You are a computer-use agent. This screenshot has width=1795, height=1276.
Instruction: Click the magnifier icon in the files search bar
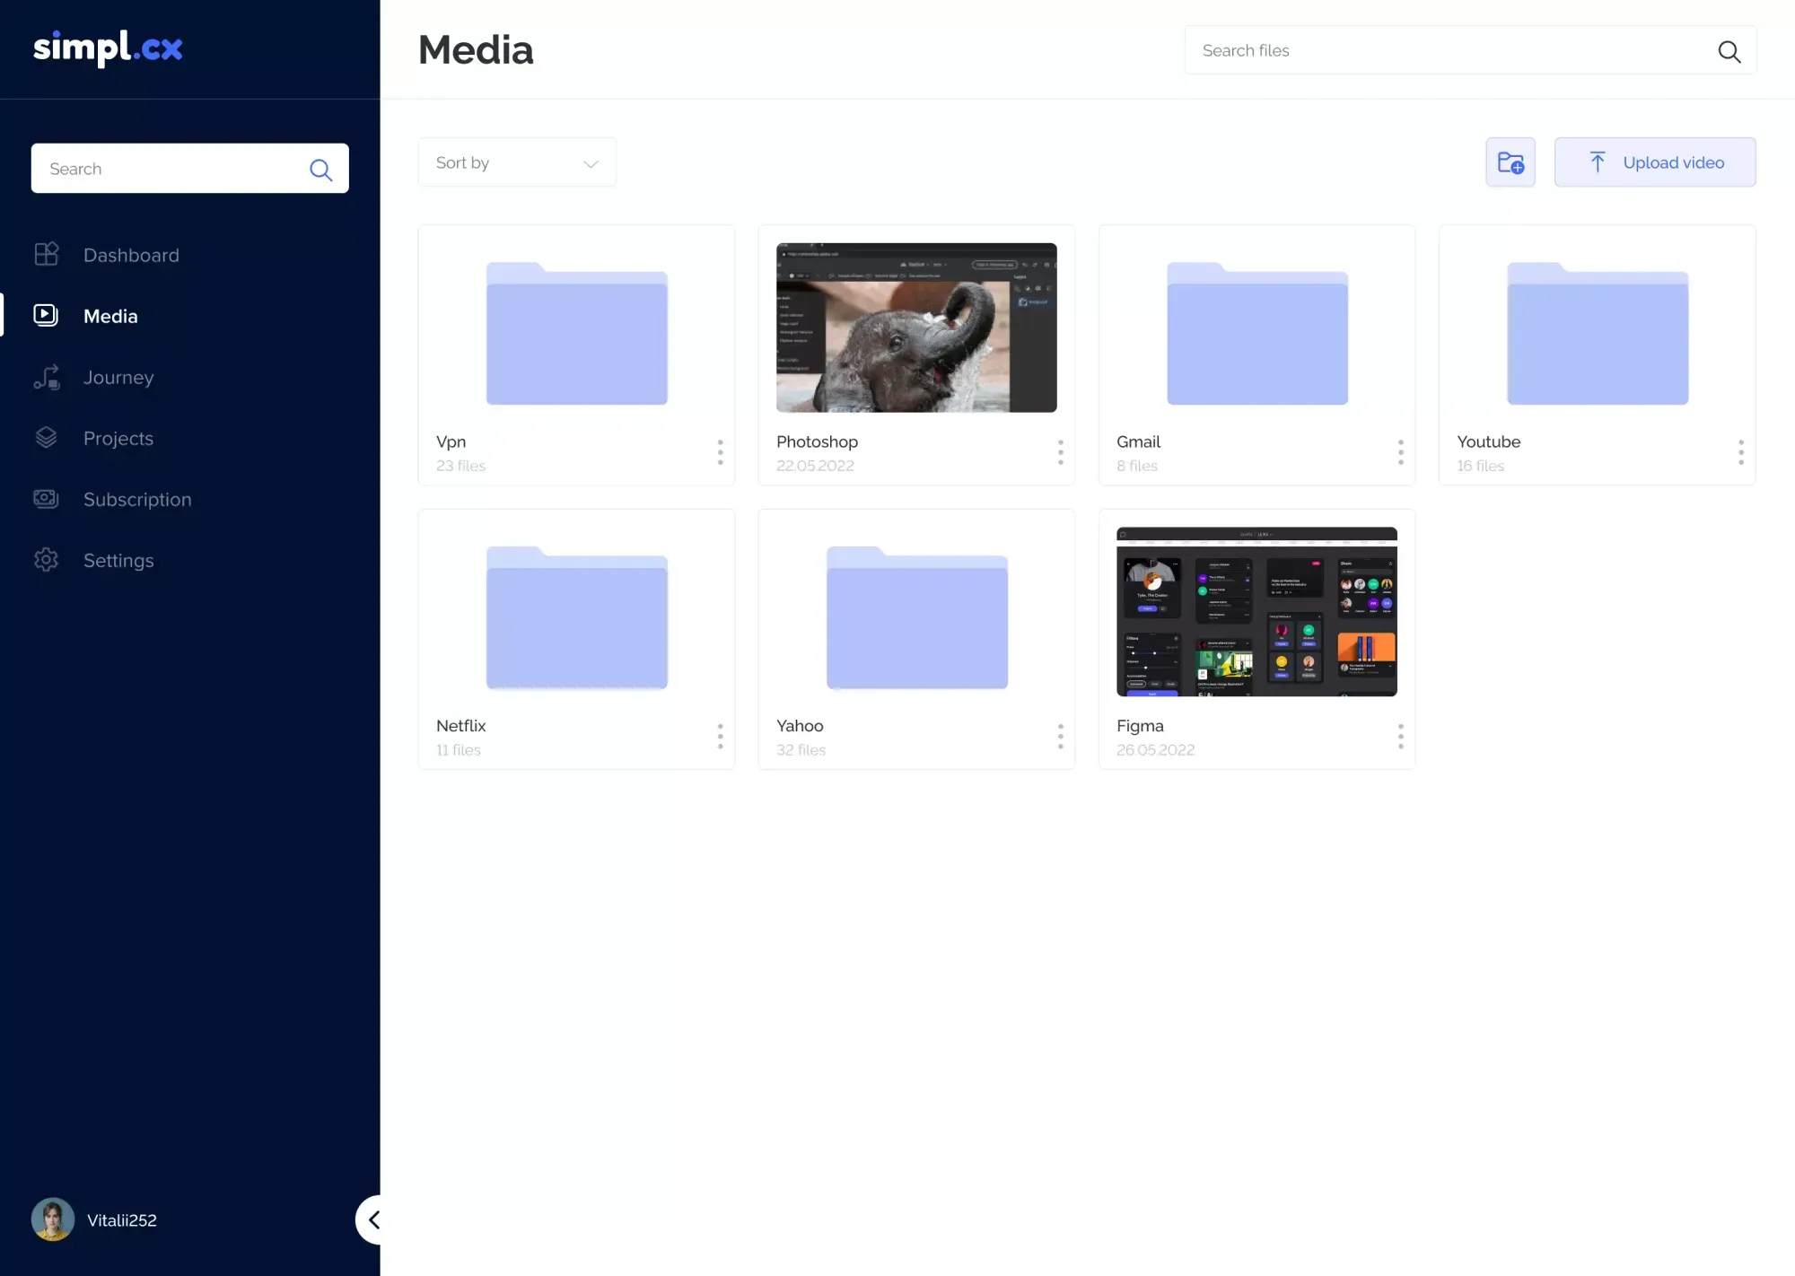click(1728, 50)
